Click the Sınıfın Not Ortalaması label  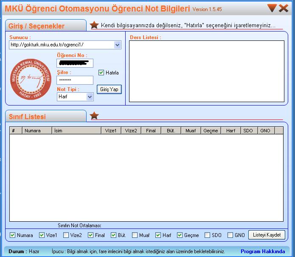click(x=79, y=226)
